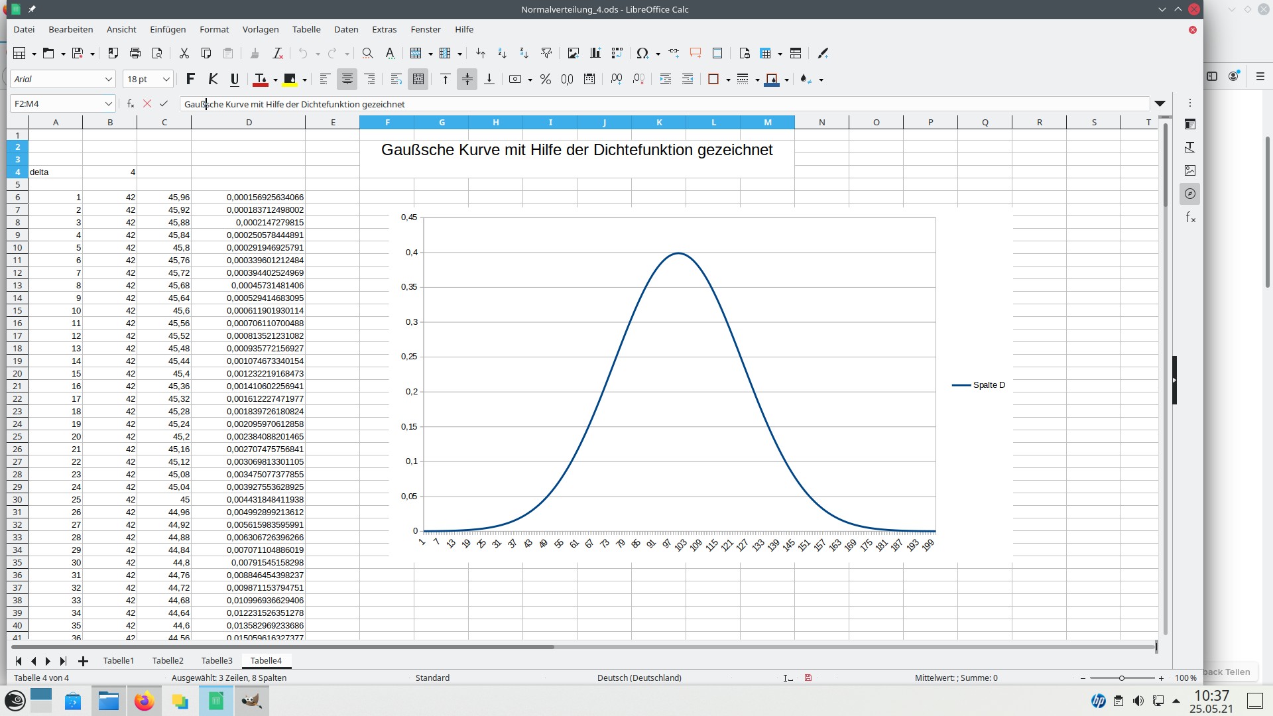Click the Print icon in toolbar
Viewport: 1273px width, 716px height.
(x=135, y=53)
